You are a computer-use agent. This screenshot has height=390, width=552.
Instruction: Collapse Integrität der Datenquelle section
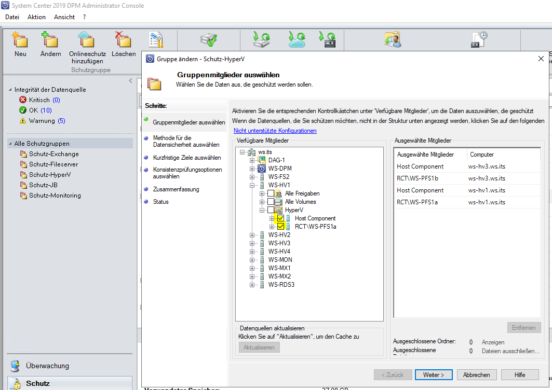[10, 90]
